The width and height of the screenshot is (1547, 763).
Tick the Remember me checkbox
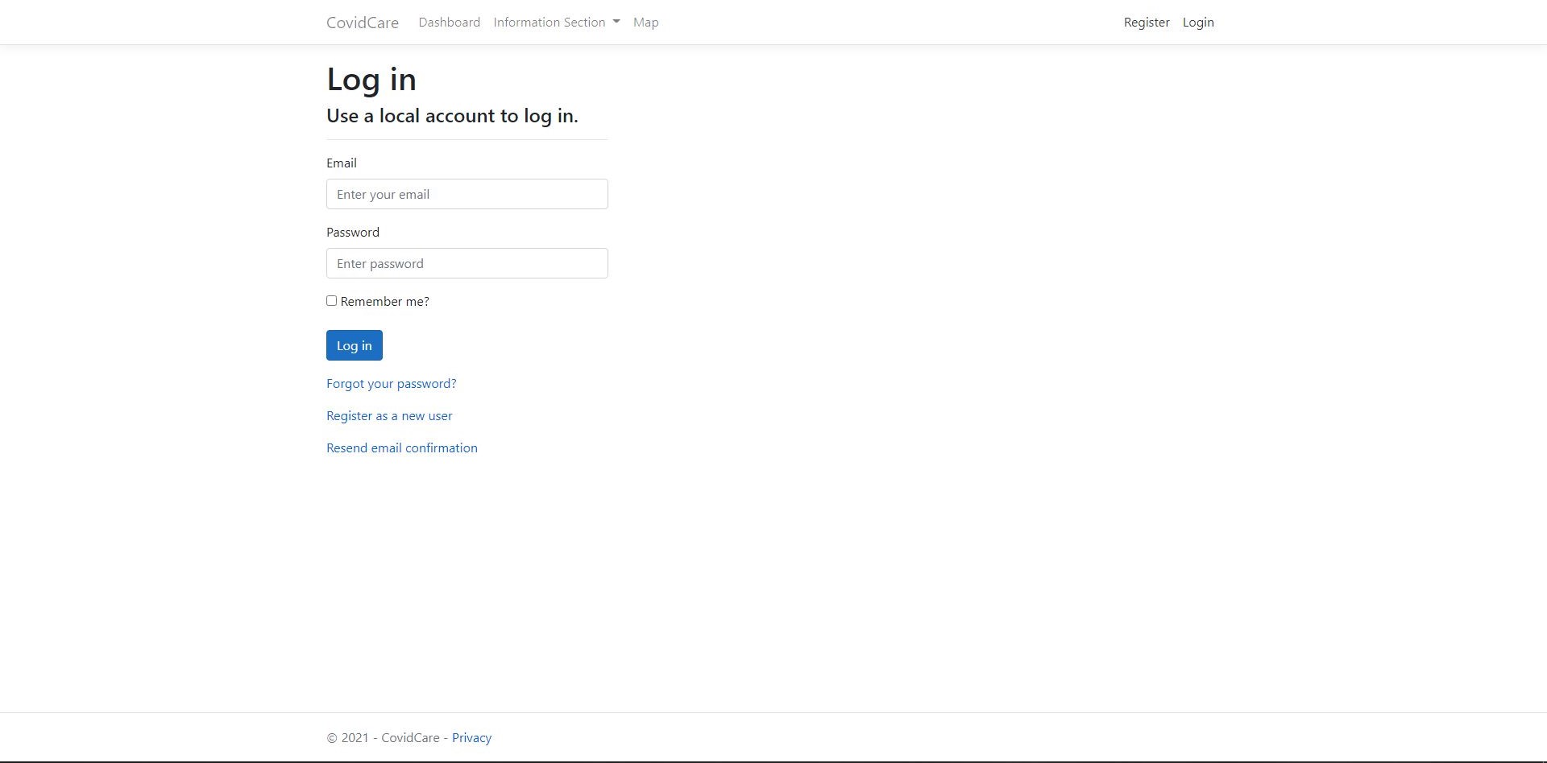click(x=331, y=300)
